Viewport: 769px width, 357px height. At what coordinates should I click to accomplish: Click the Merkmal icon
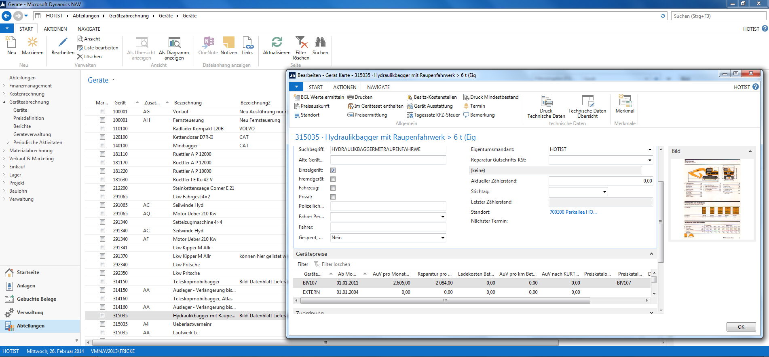coord(625,104)
